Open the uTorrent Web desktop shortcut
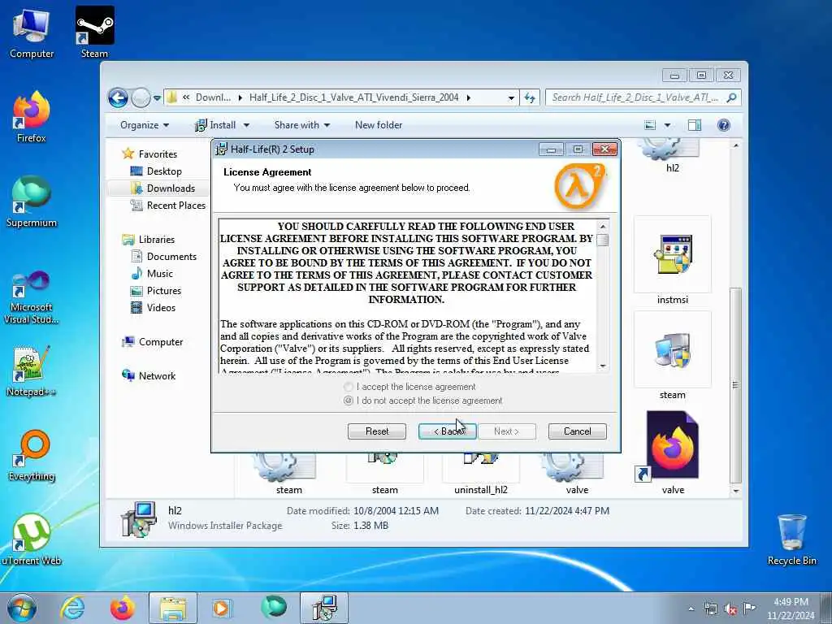This screenshot has width=832, height=624. (32, 539)
